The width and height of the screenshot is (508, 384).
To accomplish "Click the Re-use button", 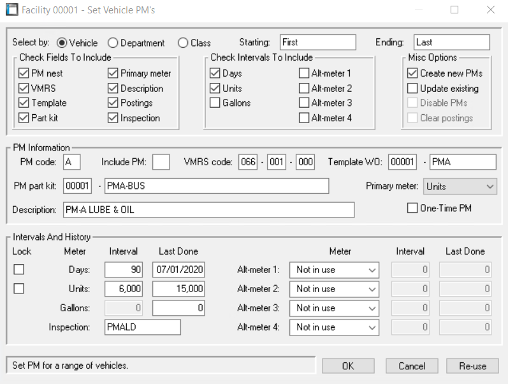I will [472, 366].
